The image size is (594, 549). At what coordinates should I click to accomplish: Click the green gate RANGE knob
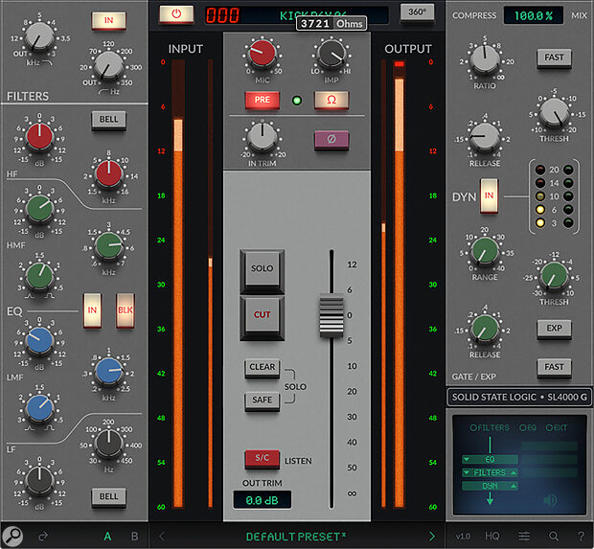[x=485, y=251]
